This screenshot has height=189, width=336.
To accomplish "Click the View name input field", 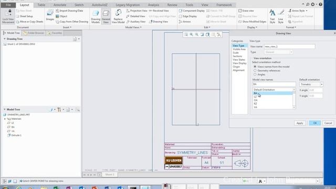I will click(289, 47).
